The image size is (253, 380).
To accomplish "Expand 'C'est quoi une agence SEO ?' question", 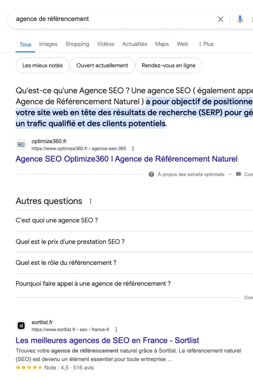I will pyautogui.click(x=57, y=220).
